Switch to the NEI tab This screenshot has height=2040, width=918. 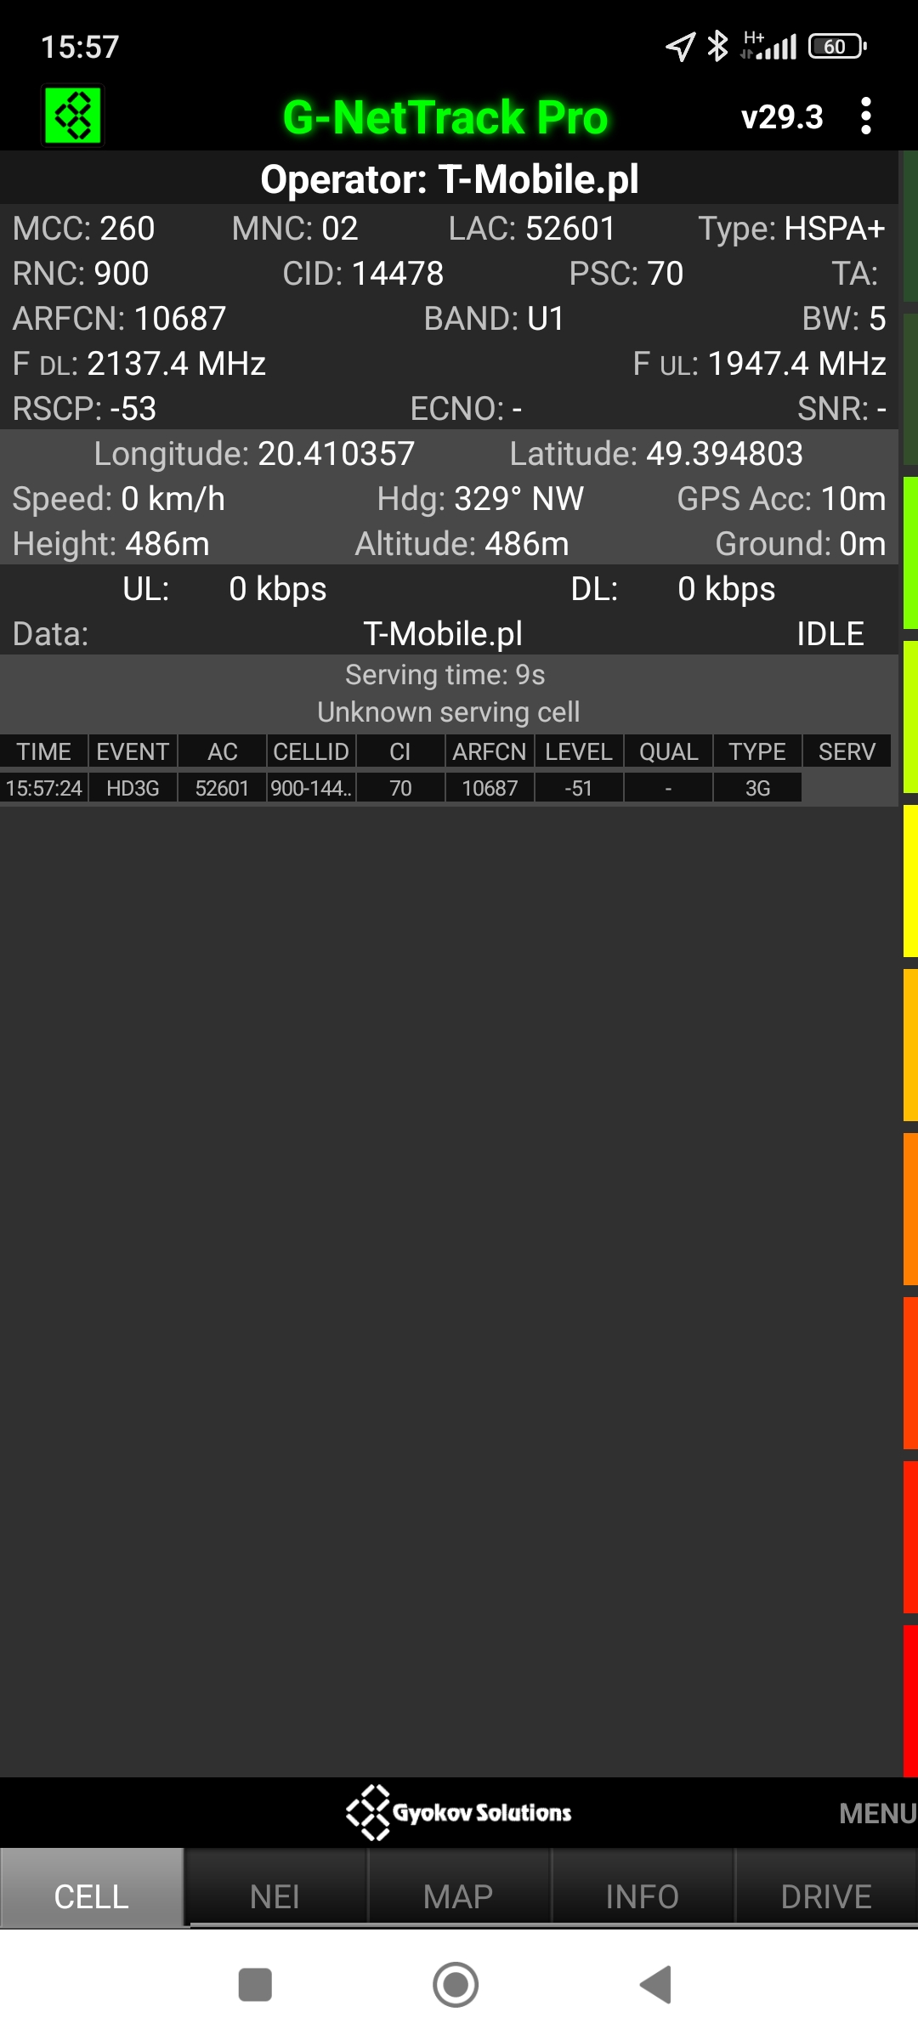pyautogui.click(x=275, y=1896)
